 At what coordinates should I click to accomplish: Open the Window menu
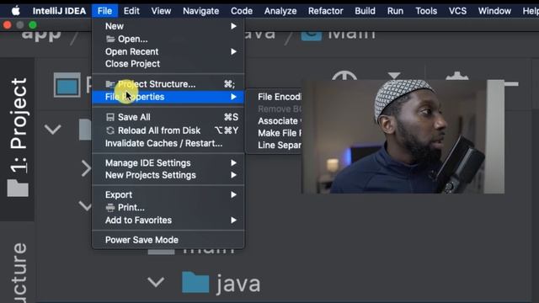pyautogui.click(x=494, y=11)
